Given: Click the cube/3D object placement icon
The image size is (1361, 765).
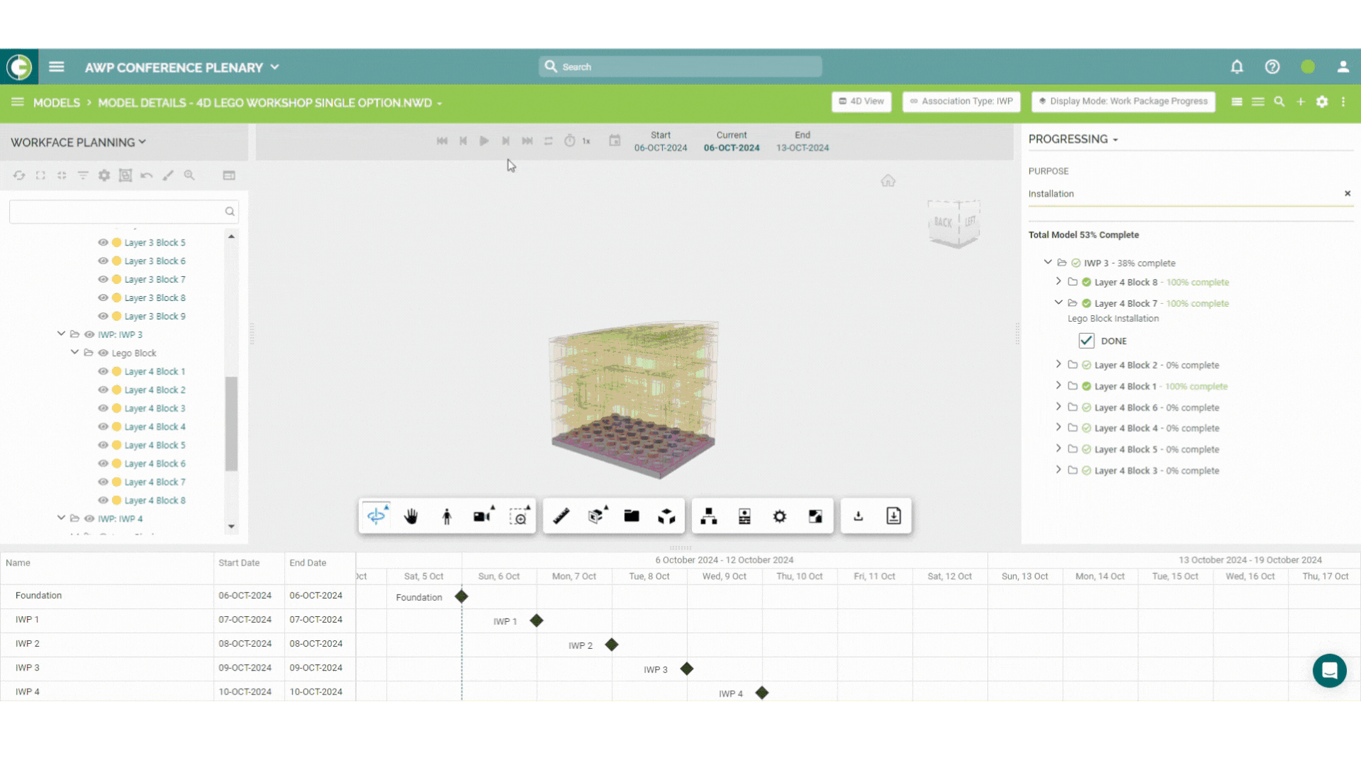Looking at the screenshot, I should 668,516.
